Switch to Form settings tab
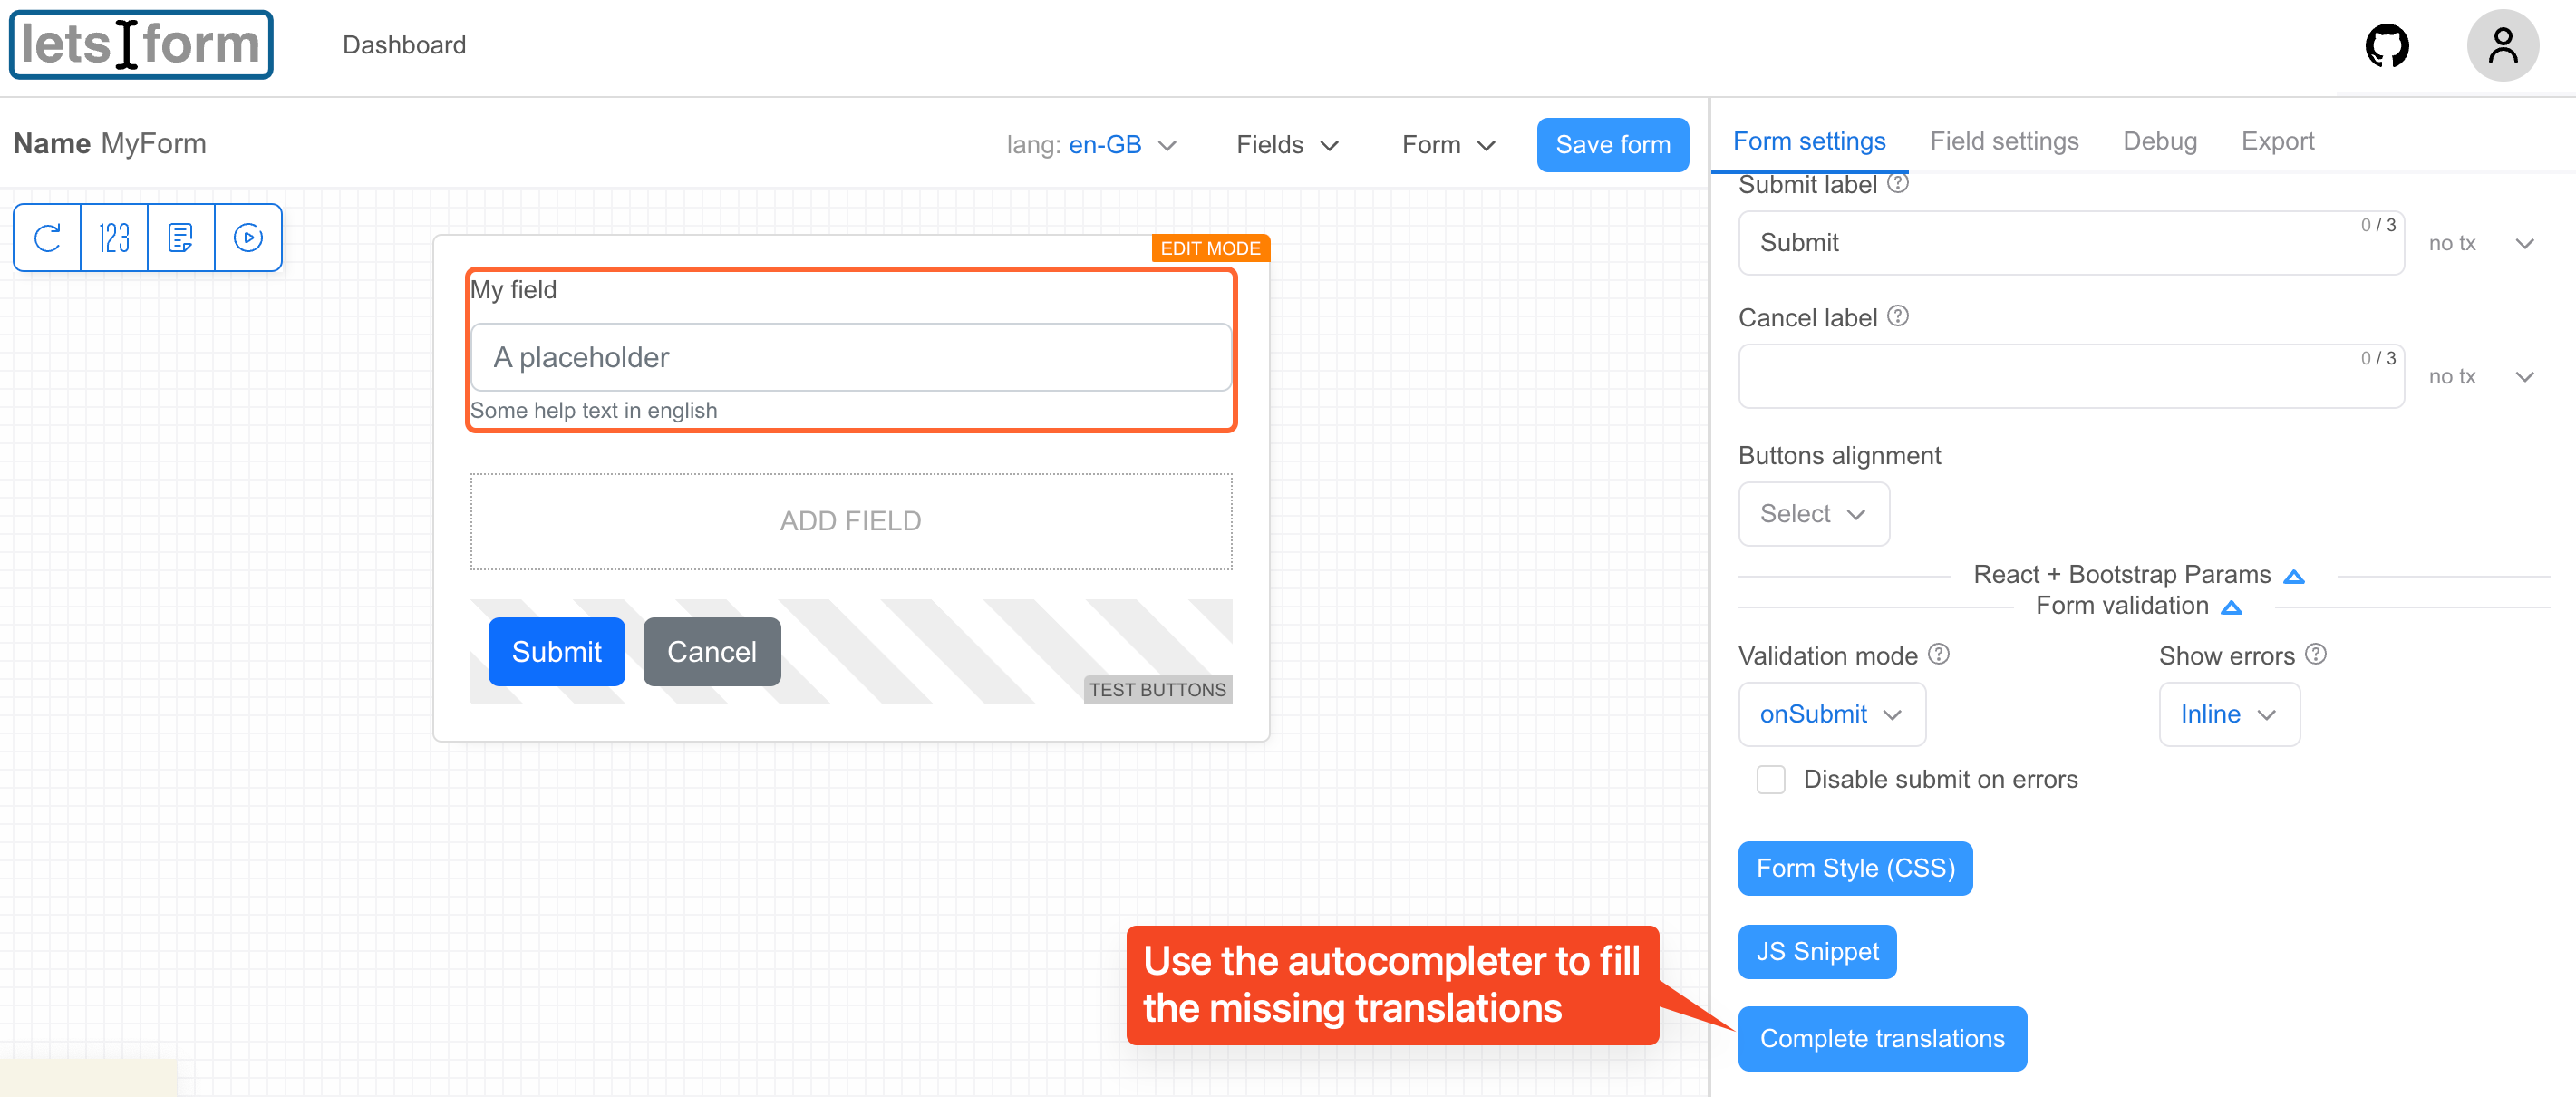This screenshot has width=2576, height=1097. (1808, 142)
